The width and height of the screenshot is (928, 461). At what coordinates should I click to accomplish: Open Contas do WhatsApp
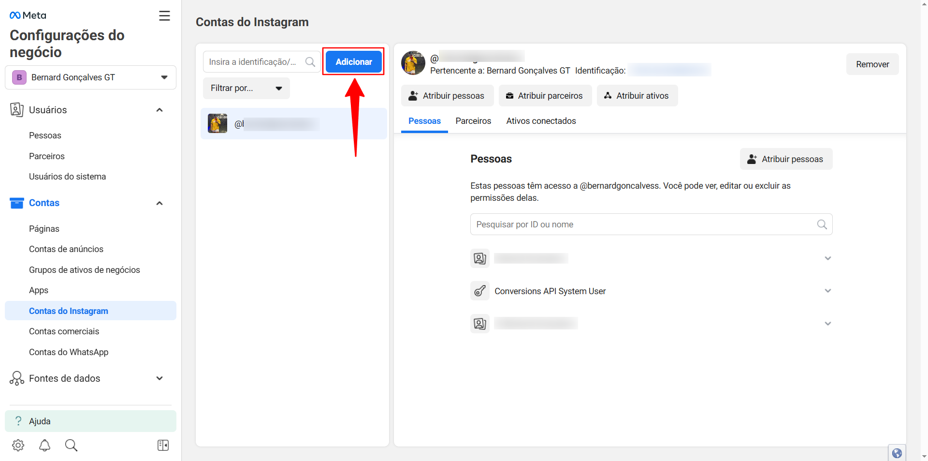(x=69, y=352)
